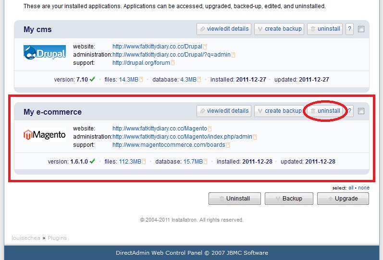Click icon next to 4.3MB database

pos(199,80)
